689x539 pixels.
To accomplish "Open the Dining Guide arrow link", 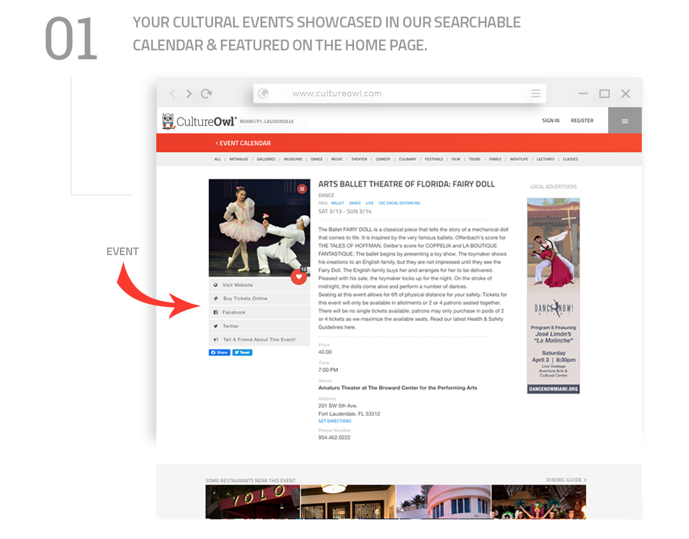I will tap(567, 480).
